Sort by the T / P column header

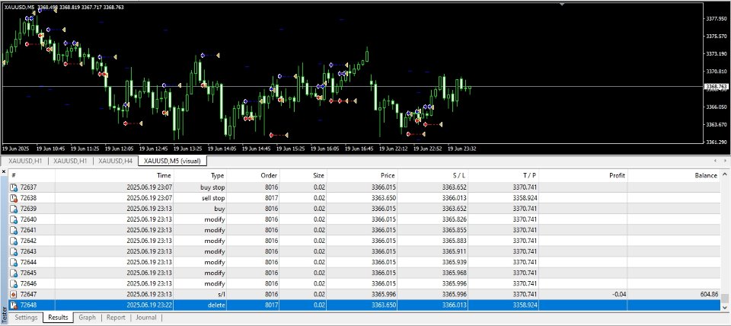[x=504, y=176]
